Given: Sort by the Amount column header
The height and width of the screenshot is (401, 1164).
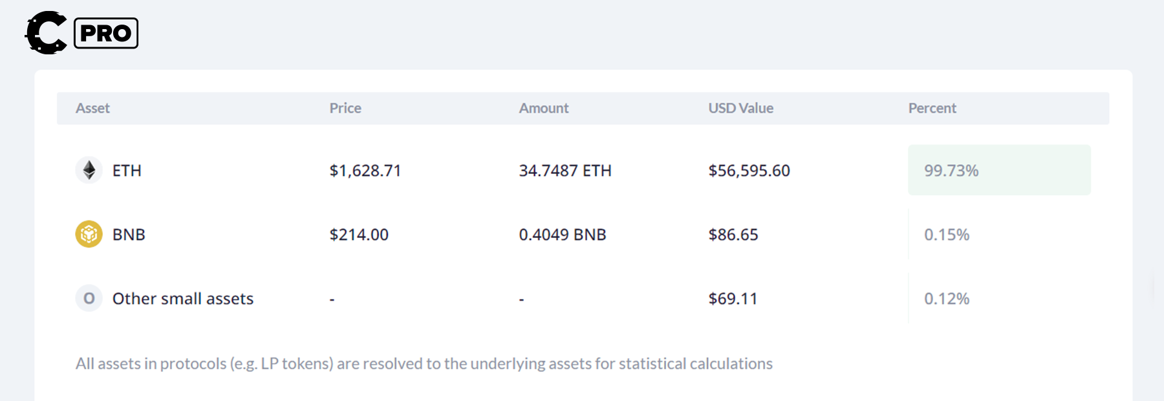Looking at the screenshot, I should click(x=544, y=108).
